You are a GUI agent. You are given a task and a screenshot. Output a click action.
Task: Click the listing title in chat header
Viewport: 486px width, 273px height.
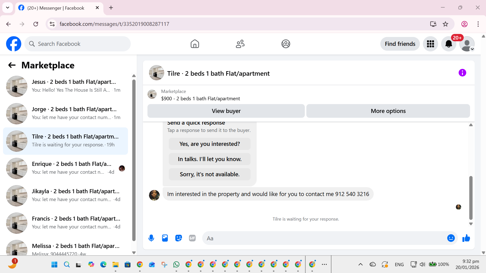click(x=218, y=73)
